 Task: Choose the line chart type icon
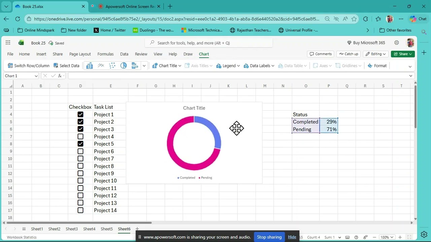click(101, 66)
